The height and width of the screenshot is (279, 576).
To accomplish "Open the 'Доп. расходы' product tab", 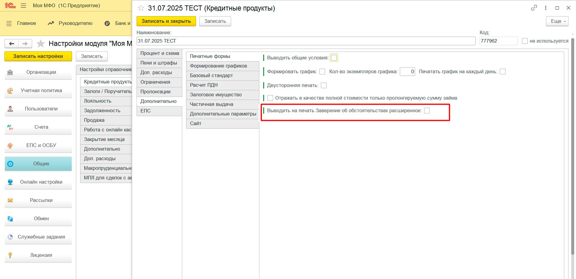I will (159, 73).
